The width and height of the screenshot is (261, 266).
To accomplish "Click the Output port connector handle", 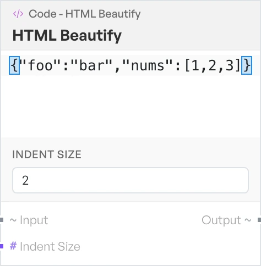I will 259,220.
